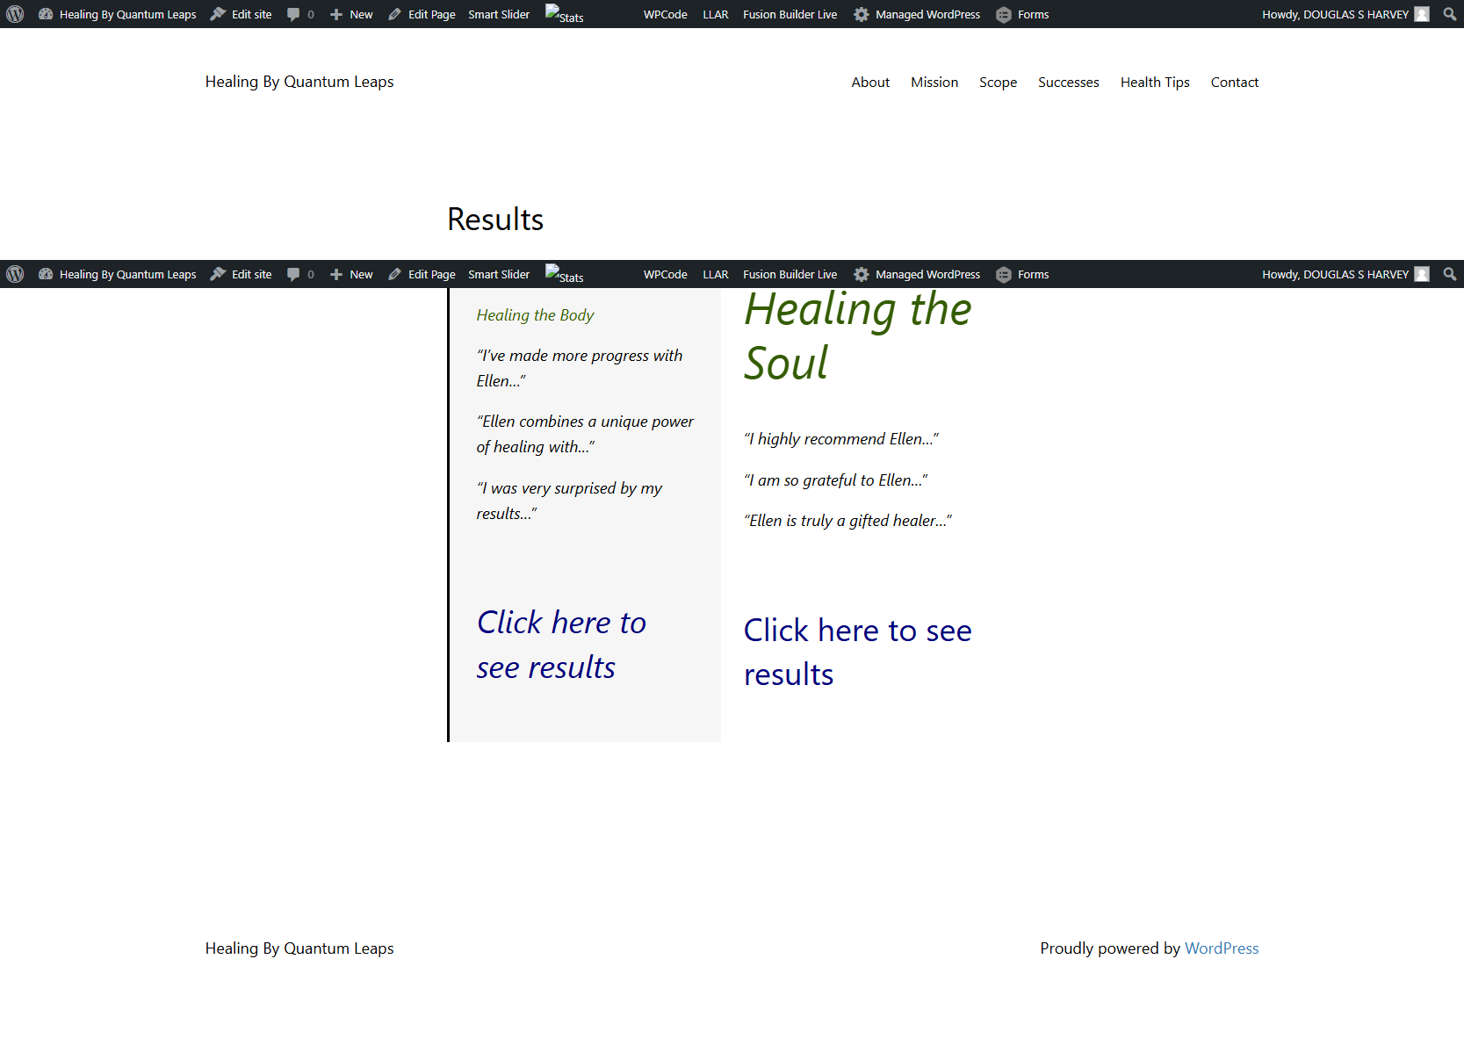Go to the Health Tips navigation item
The image size is (1464, 1060).
tap(1154, 82)
